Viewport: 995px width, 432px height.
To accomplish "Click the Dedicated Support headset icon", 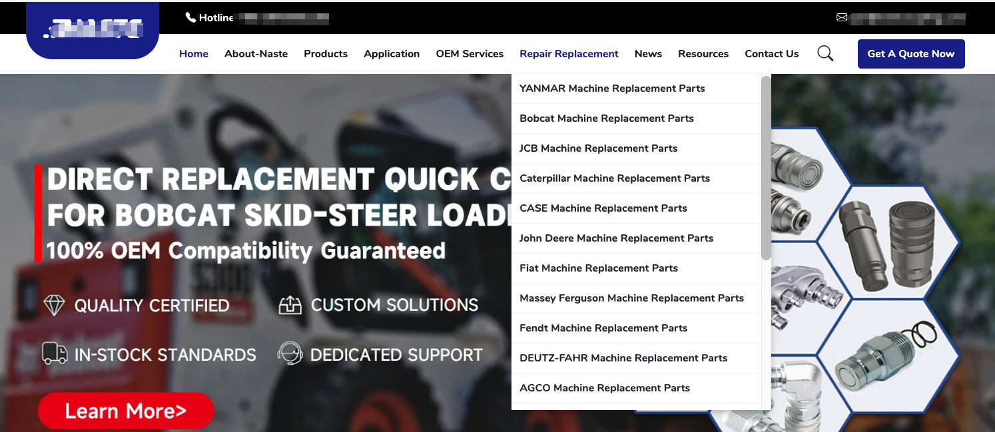I will pos(290,353).
